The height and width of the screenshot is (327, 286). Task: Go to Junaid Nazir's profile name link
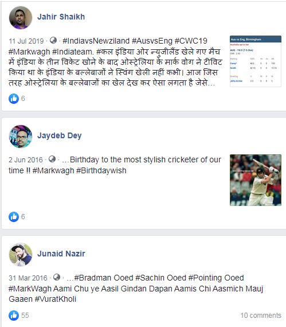coord(61,254)
